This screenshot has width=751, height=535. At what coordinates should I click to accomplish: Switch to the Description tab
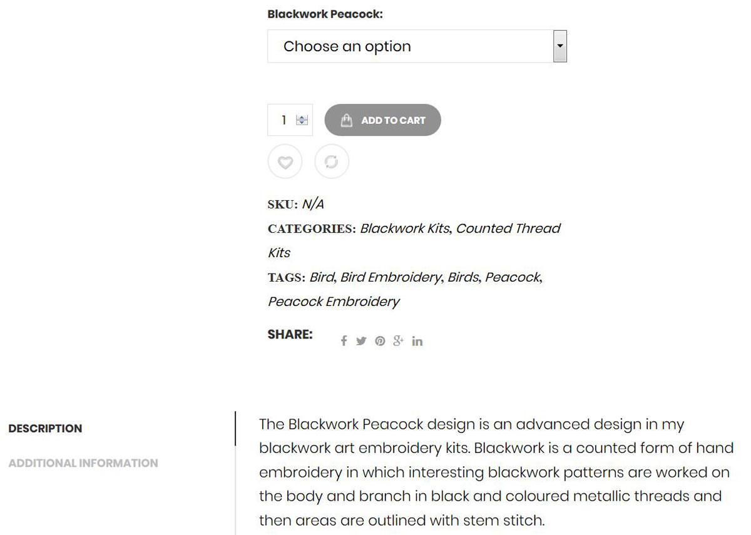45,429
